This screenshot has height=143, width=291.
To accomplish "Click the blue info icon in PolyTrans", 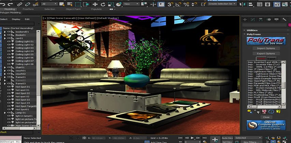I will (271, 112).
